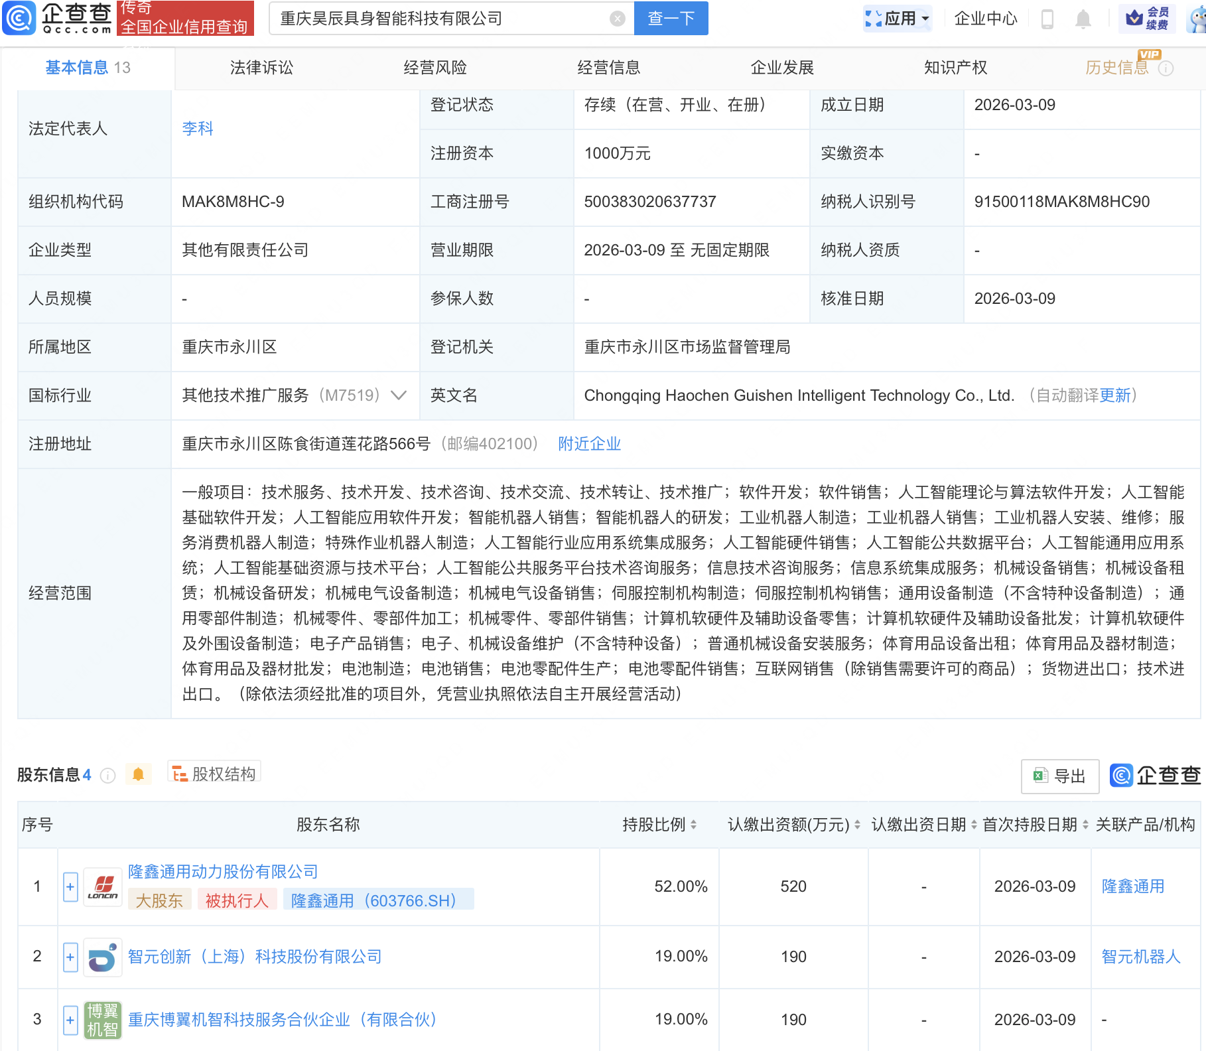The height and width of the screenshot is (1051, 1206).
Task: Click in the company search input field
Action: click(x=438, y=19)
